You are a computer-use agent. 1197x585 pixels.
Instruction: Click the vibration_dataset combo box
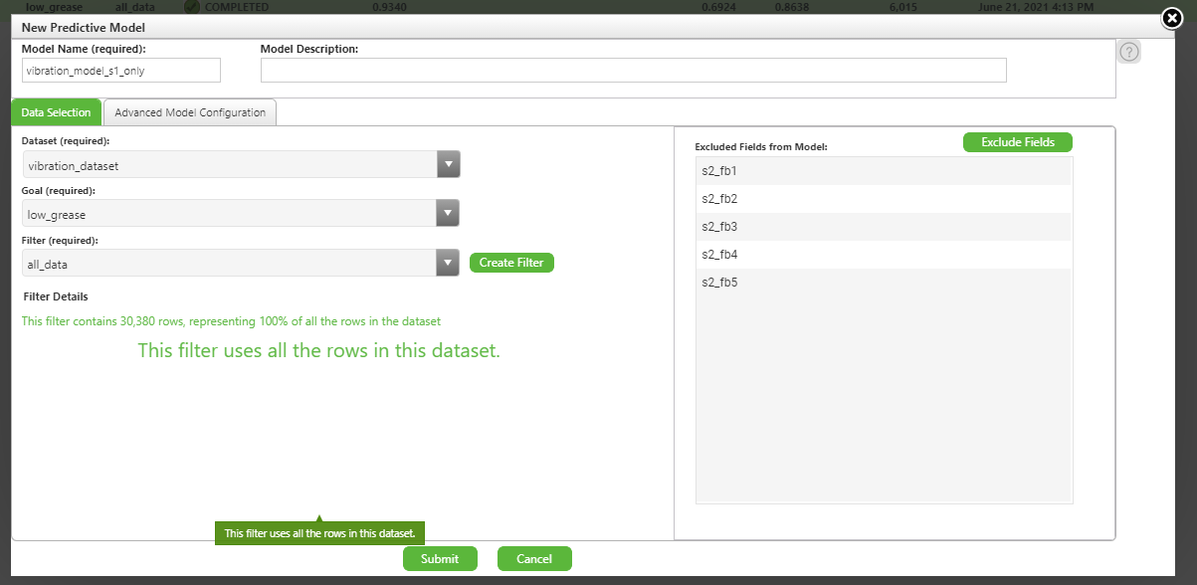coord(224,163)
